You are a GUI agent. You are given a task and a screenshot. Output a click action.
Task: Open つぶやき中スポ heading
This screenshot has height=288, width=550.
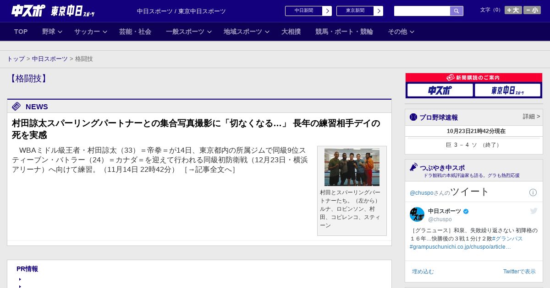pos(442,168)
